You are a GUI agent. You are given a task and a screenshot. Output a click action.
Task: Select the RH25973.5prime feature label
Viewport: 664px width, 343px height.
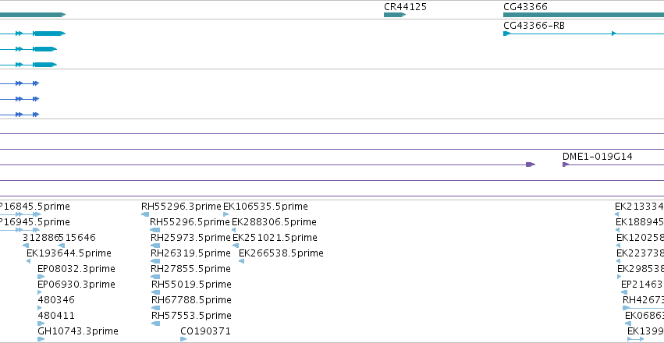(x=190, y=238)
